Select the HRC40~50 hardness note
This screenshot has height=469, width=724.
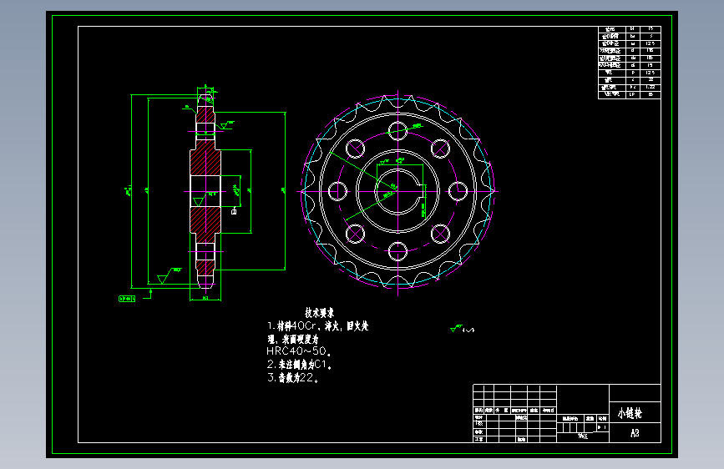[x=299, y=350]
